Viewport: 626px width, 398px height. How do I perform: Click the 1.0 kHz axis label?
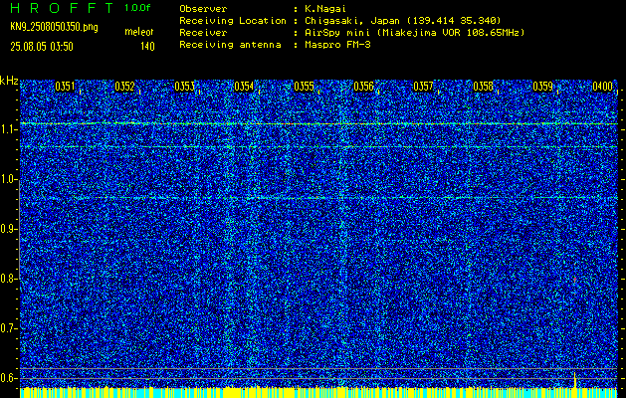coord(9,179)
